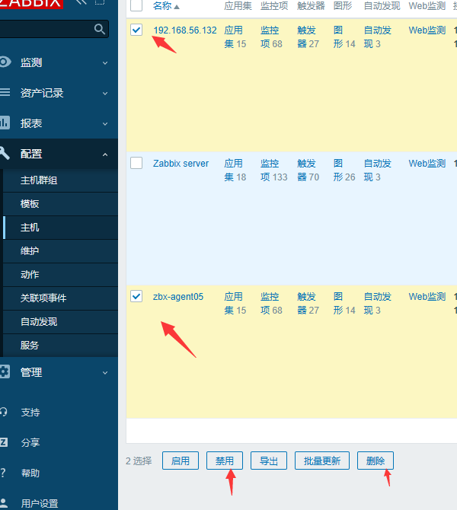Open Web监测 for zbx-agent05

(427, 297)
